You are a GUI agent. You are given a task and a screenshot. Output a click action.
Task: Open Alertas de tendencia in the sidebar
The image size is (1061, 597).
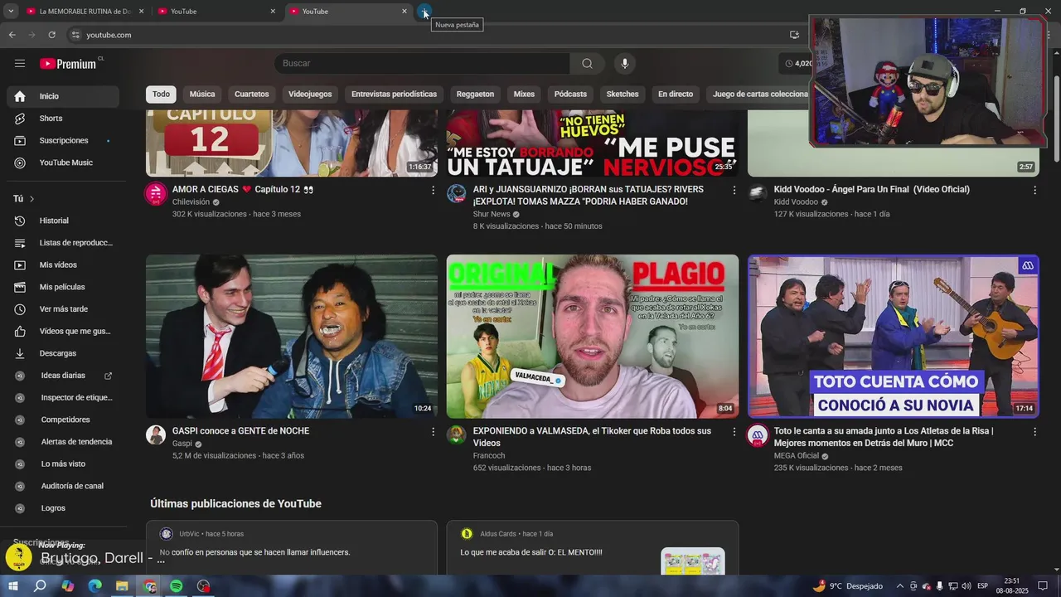63,442
